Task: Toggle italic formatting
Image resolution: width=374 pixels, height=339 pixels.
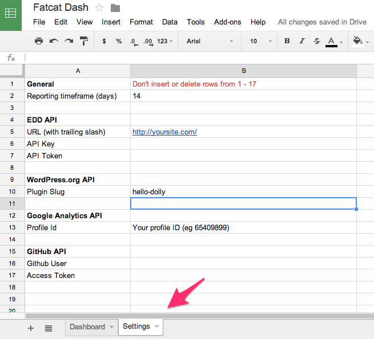Action: point(301,41)
